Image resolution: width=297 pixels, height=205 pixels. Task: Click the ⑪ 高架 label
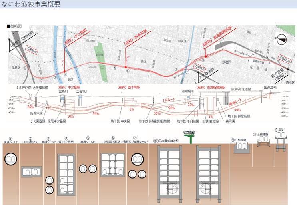click(x=279, y=130)
